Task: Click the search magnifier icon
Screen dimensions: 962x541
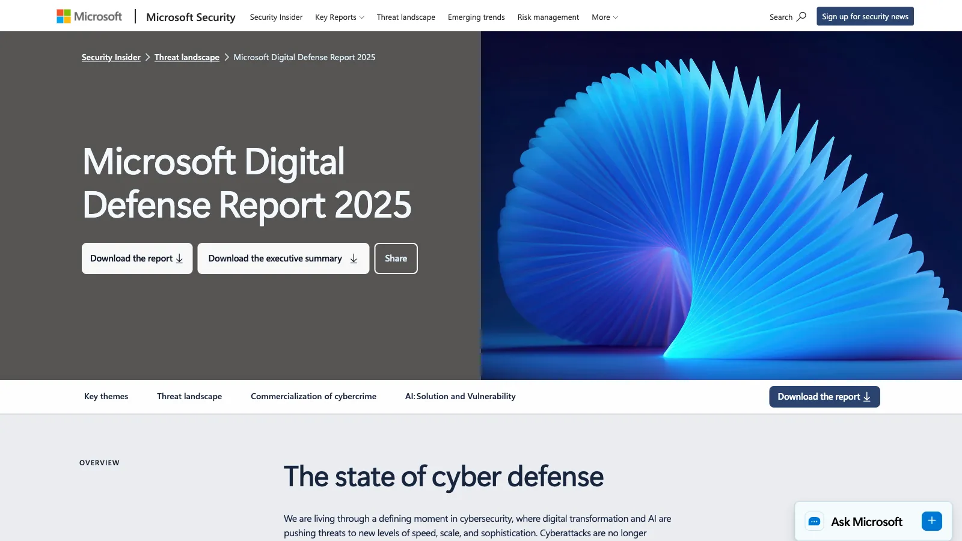Action: (801, 17)
